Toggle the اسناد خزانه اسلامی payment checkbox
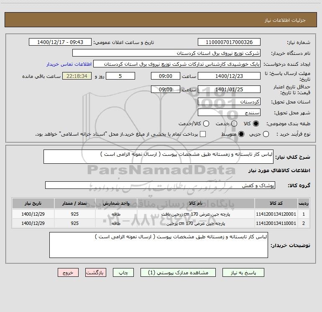Screen dimensions: 322x312 tap(203, 134)
